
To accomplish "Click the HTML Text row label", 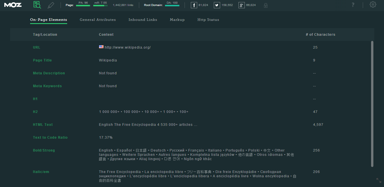I will click(43, 125).
